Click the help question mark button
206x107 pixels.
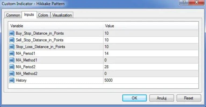[x=184, y=2]
